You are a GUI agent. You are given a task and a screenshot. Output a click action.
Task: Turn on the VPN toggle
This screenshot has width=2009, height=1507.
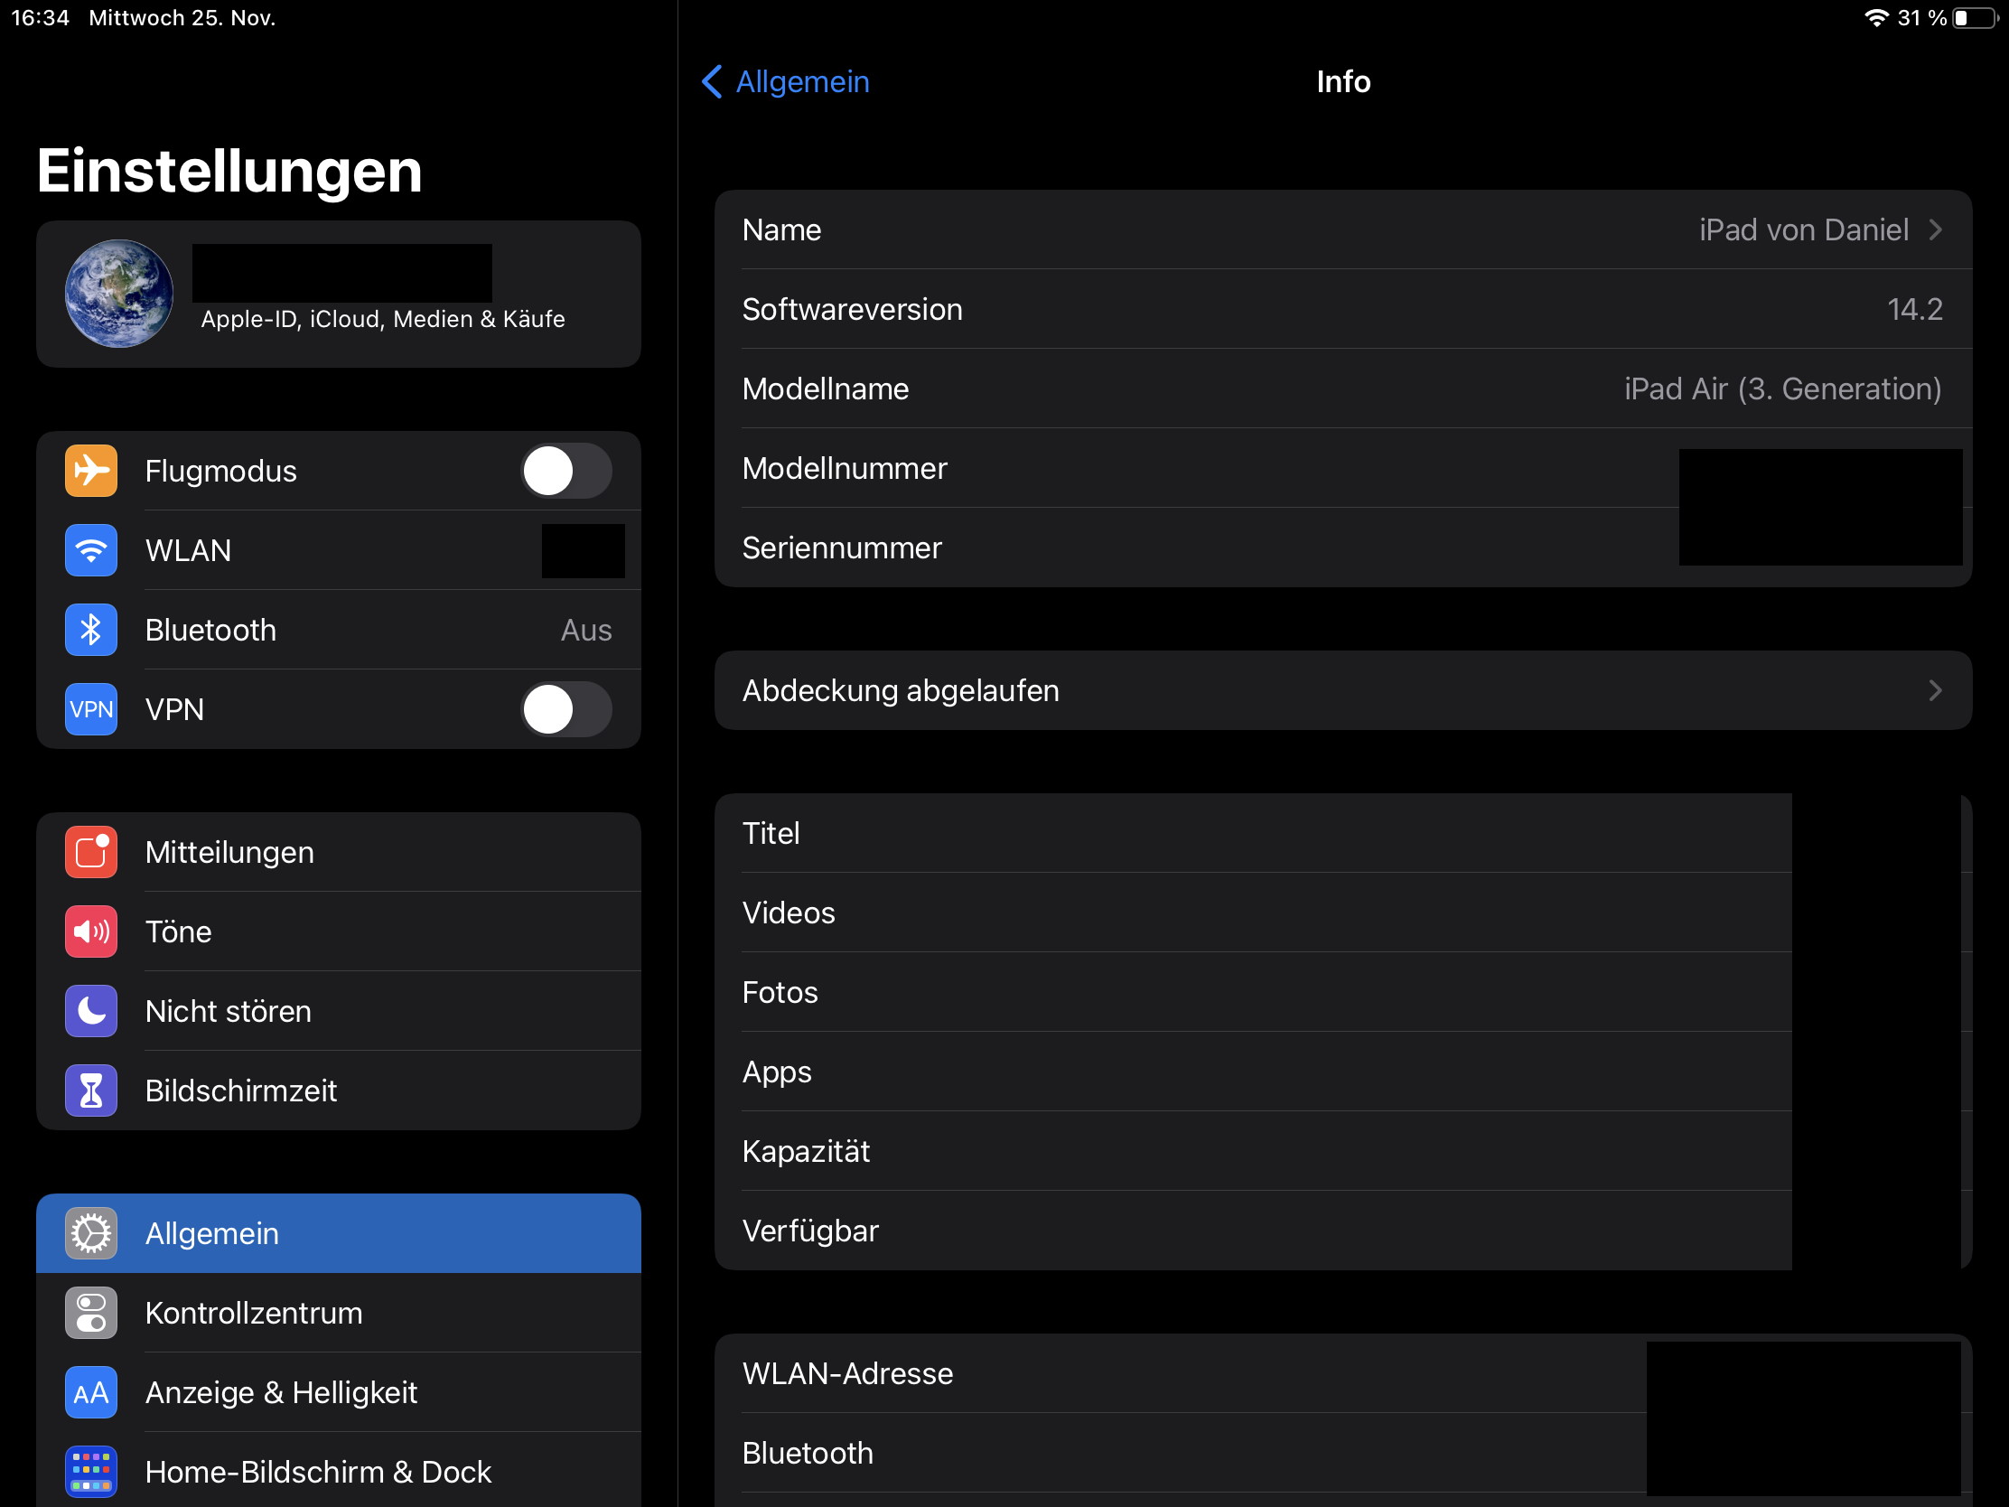click(x=565, y=709)
